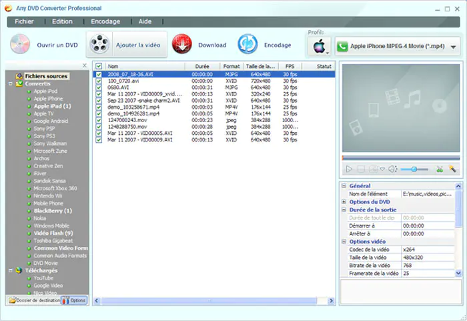467x321 pixels.
Task: Click the properties panel scroll down arrow
Action: (458, 273)
